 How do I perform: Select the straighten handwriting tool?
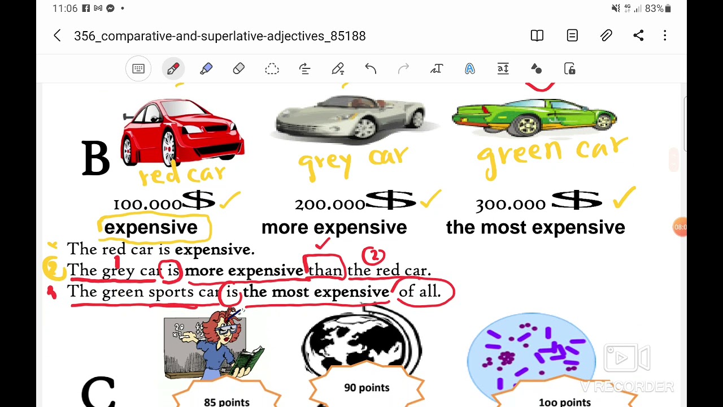point(305,69)
